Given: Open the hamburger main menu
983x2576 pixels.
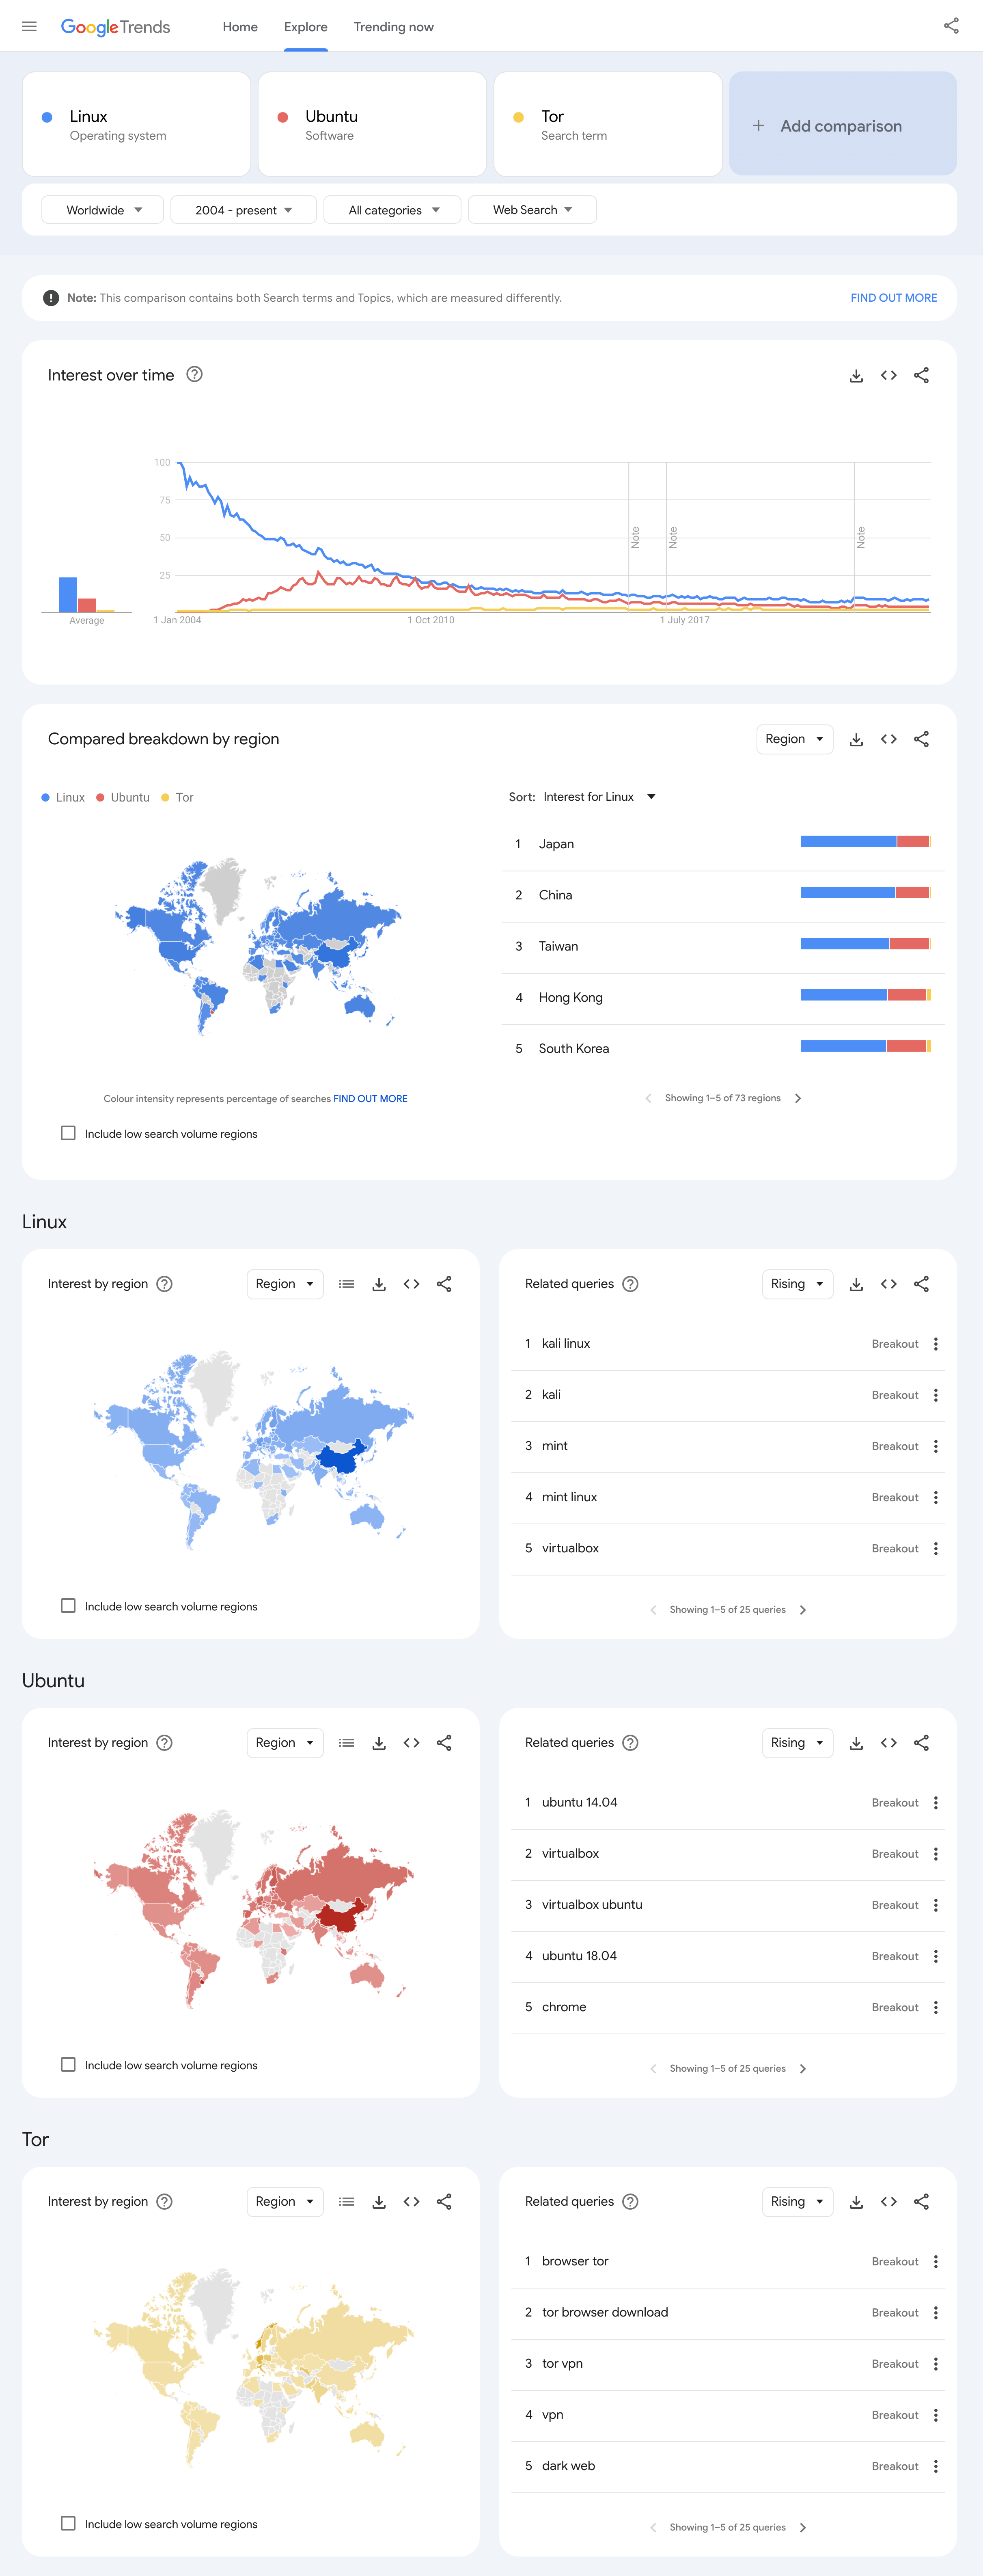Looking at the screenshot, I should pos(29,27).
